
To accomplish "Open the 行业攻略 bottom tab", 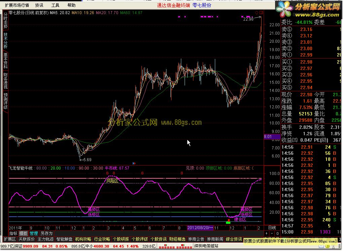I will click(102, 239).
